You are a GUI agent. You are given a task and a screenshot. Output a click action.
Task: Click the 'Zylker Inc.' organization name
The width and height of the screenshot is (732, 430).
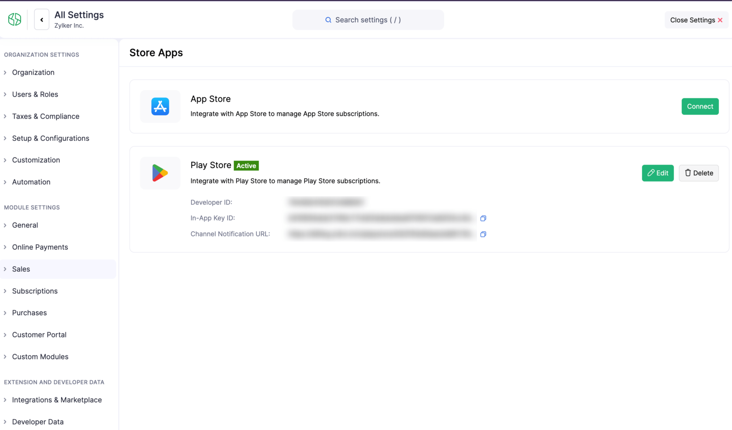coord(69,26)
